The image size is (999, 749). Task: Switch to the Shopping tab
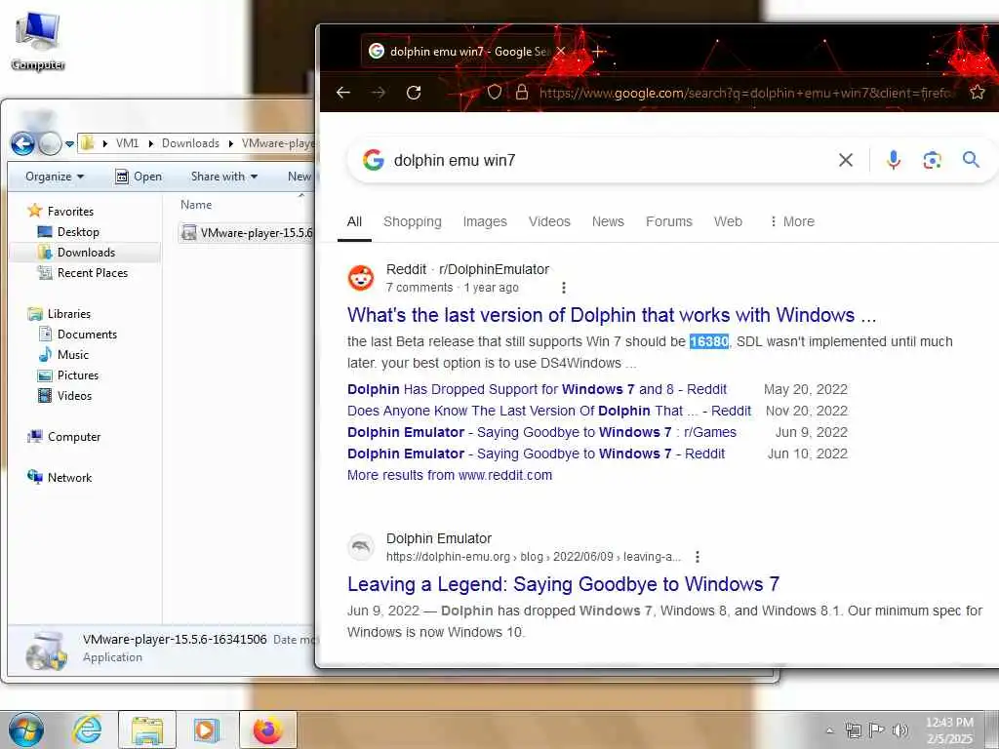coord(413,221)
